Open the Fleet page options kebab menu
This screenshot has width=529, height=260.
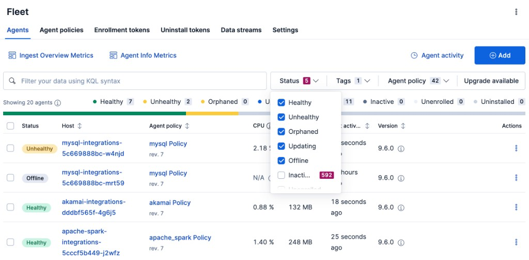click(x=516, y=12)
